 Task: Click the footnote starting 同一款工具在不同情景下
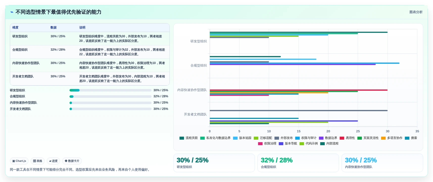tap(81, 170)
